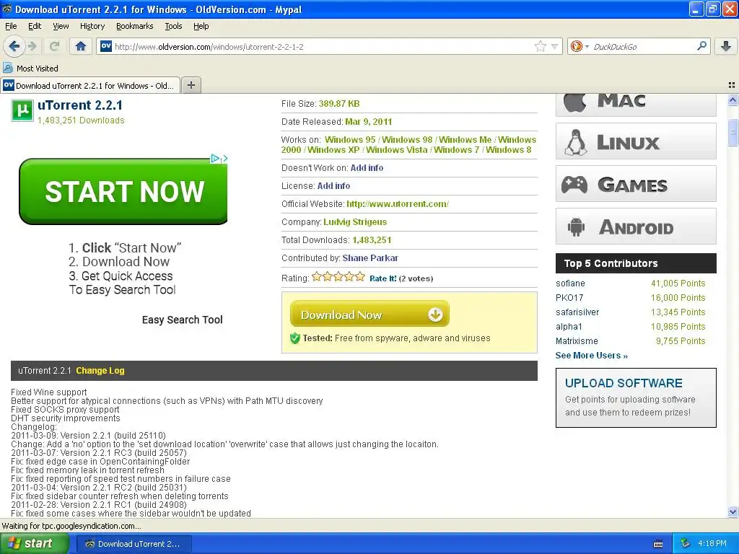Open the Android category with robot icon

pyautogui.click(x=636, y=227)
